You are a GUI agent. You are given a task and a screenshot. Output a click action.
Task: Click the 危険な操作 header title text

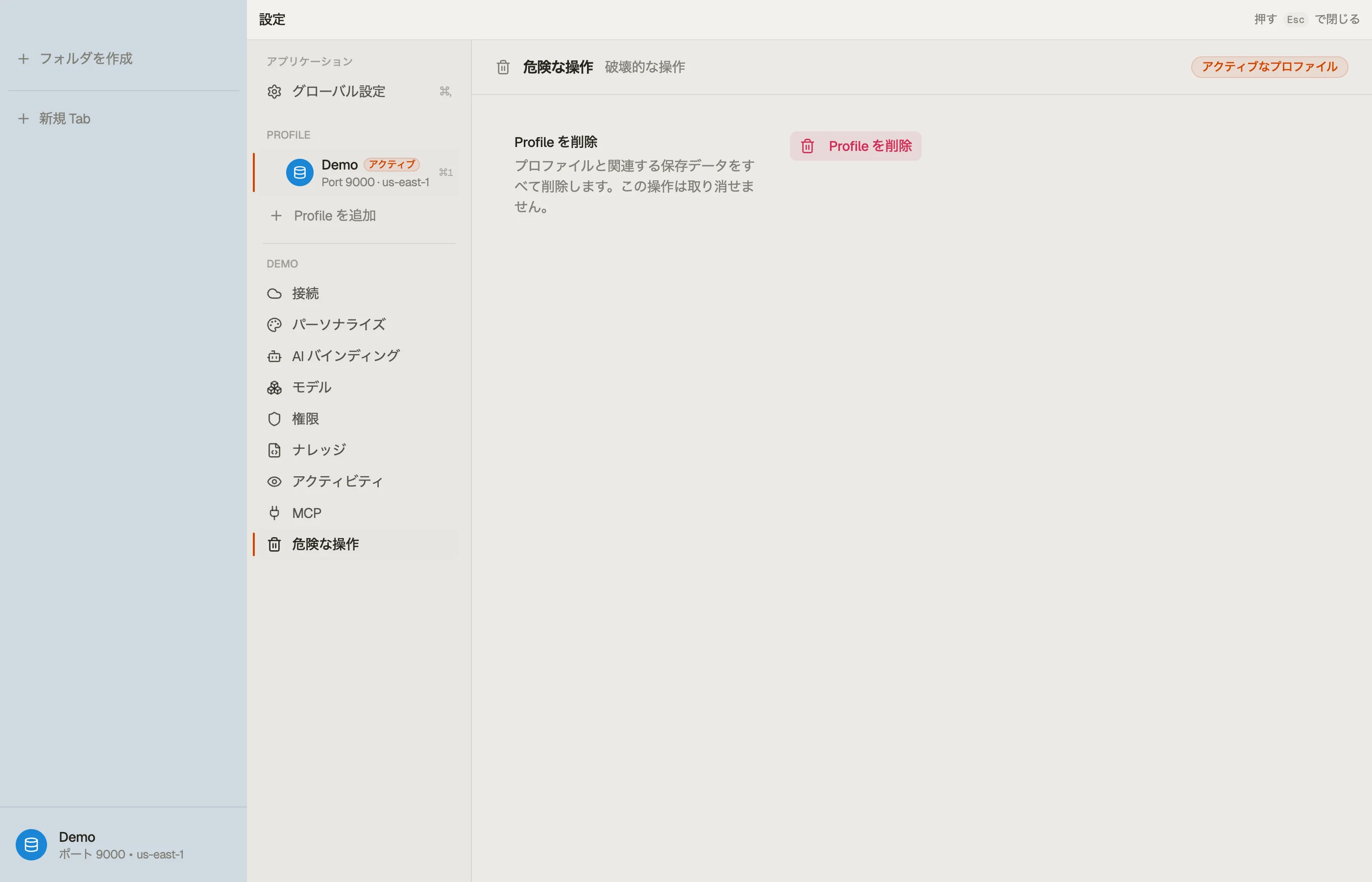point(558,67)
